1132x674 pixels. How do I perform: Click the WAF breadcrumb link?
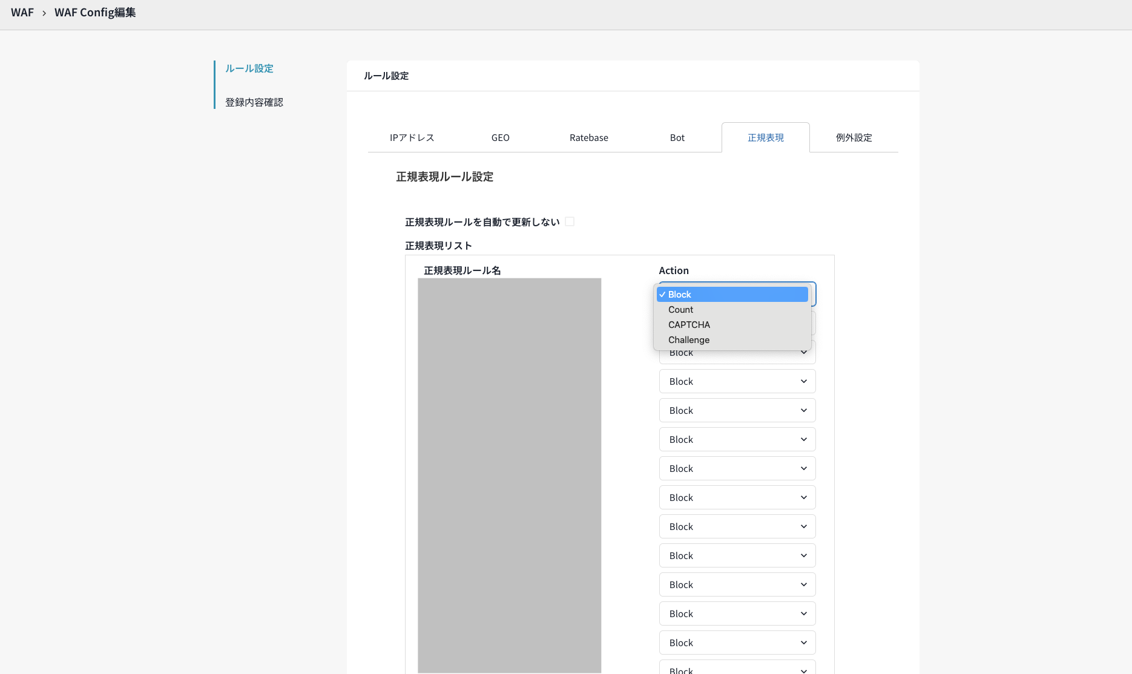(x=22, y=13)
